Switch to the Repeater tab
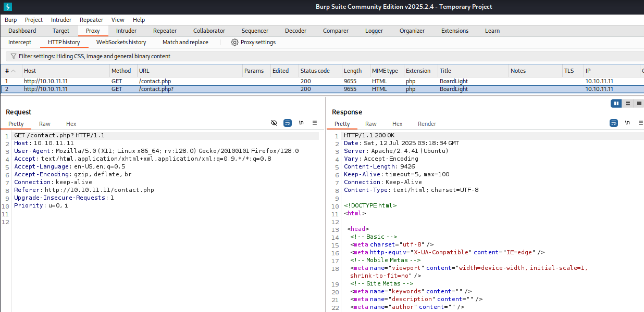 click(165, 31)
